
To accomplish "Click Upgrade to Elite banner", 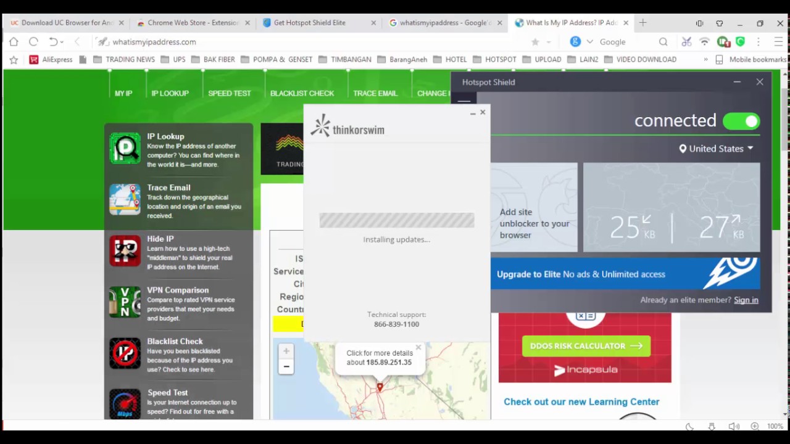I will (x=625, y=274).
